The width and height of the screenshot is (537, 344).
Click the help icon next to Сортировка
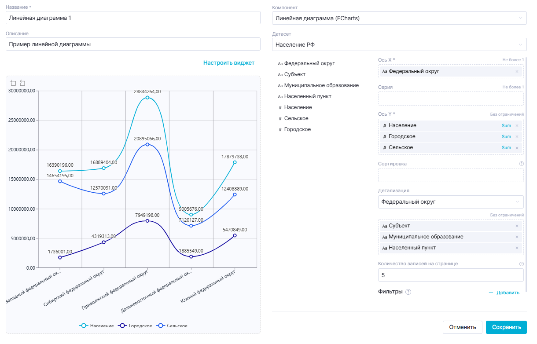(x=521, y=164)
